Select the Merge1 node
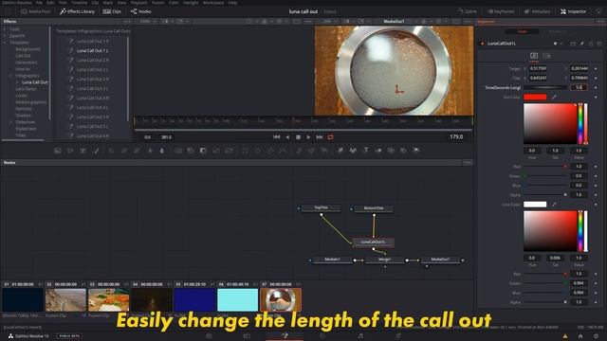607x341 pixels. tap(384, 260)
